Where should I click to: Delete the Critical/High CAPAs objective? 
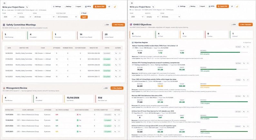(248, 80)
